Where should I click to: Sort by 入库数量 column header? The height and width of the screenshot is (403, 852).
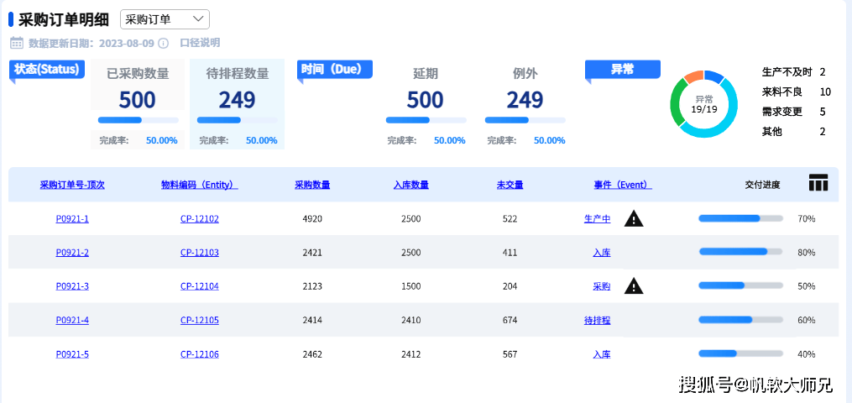(x=410, y=185)
